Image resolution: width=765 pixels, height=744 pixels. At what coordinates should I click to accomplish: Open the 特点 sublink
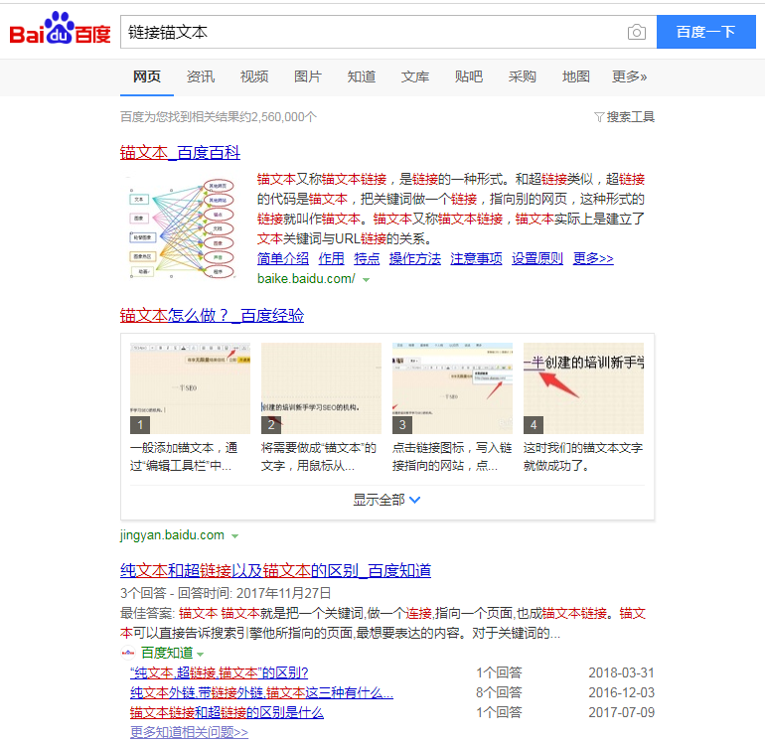click(x=367, y=258)
